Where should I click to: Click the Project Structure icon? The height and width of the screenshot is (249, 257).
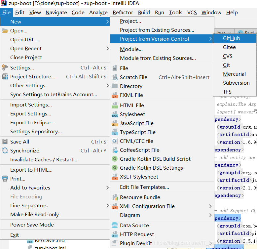pyautogui.click(x=5, y=76)
